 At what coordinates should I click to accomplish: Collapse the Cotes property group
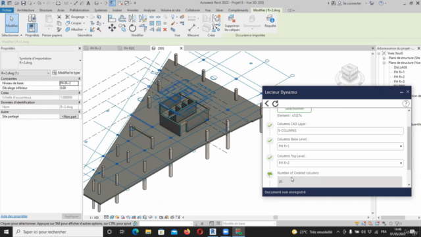79,93
